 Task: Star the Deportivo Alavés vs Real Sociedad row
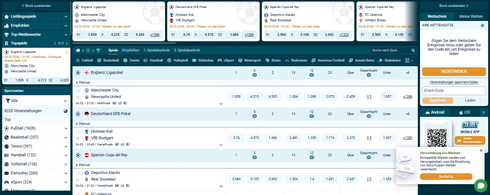click(78, 179)
